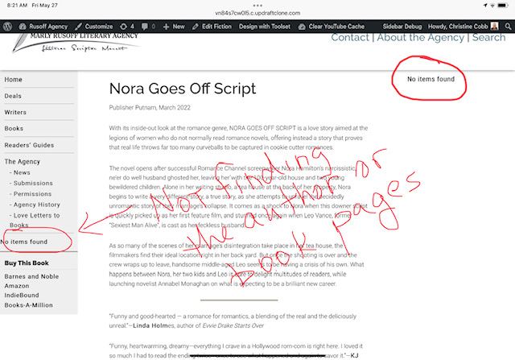Open The Agency sidebar item
515x360 pixels.
tap(23, 161)
